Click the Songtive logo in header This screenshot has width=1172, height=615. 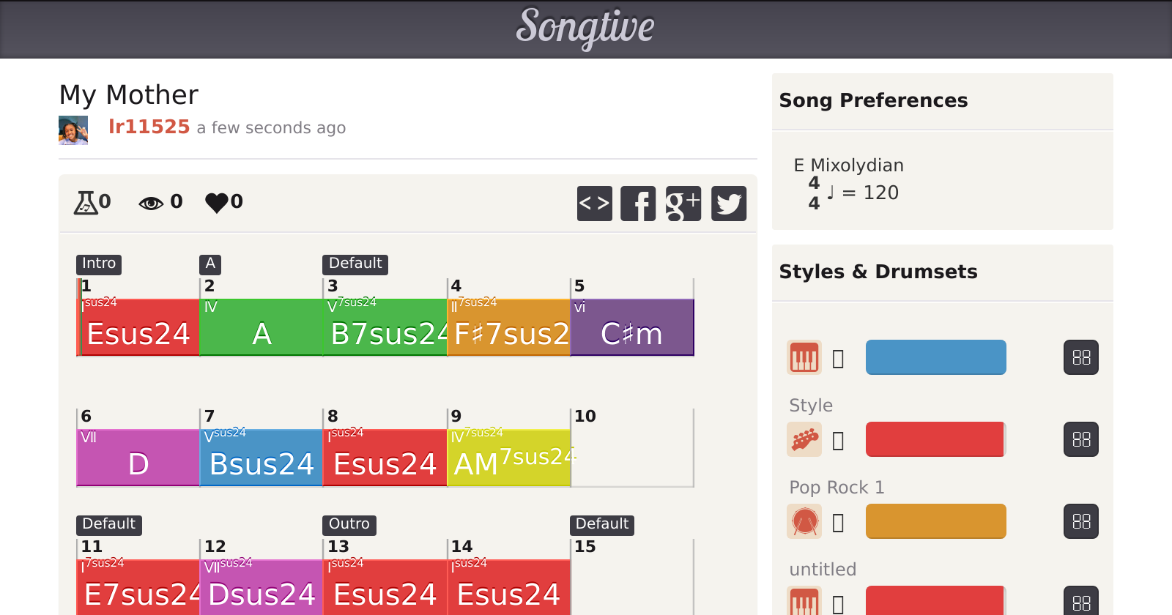click(585, 28)
